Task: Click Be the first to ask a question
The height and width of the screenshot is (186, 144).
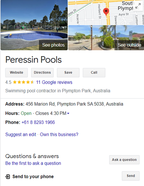Action: pyautogui.click(x=33, y=163)
